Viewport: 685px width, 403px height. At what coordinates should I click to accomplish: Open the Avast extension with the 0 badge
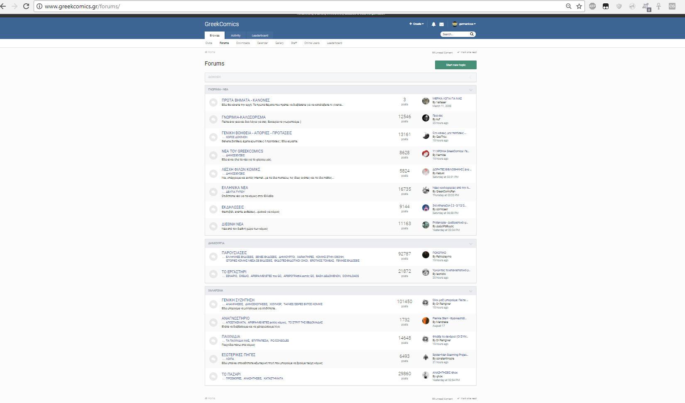pos(646,7)
